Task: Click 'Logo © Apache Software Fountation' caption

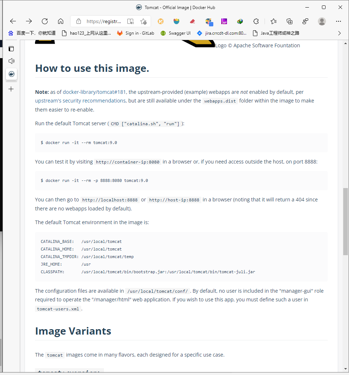Action: tap(257, 45)
